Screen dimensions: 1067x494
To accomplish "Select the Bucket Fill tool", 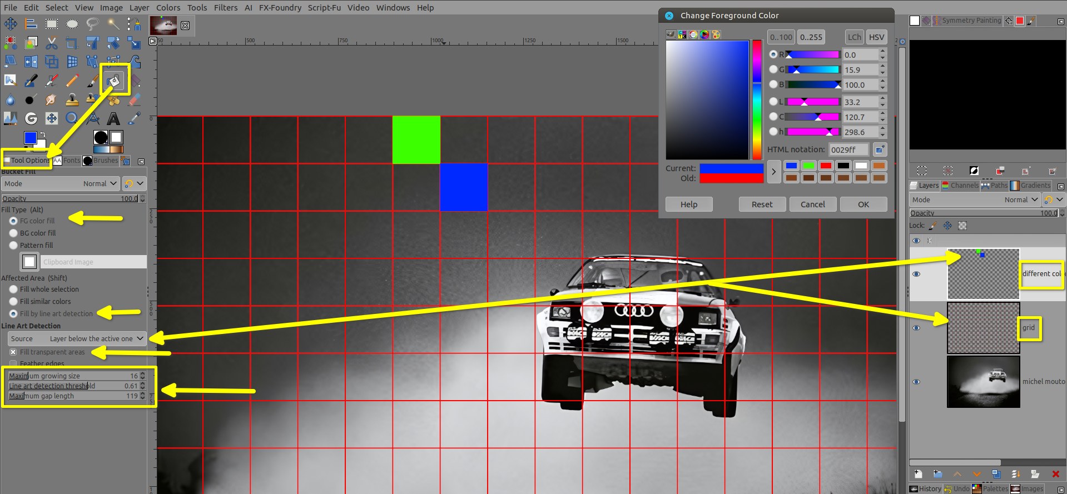I will click(115, 81).
